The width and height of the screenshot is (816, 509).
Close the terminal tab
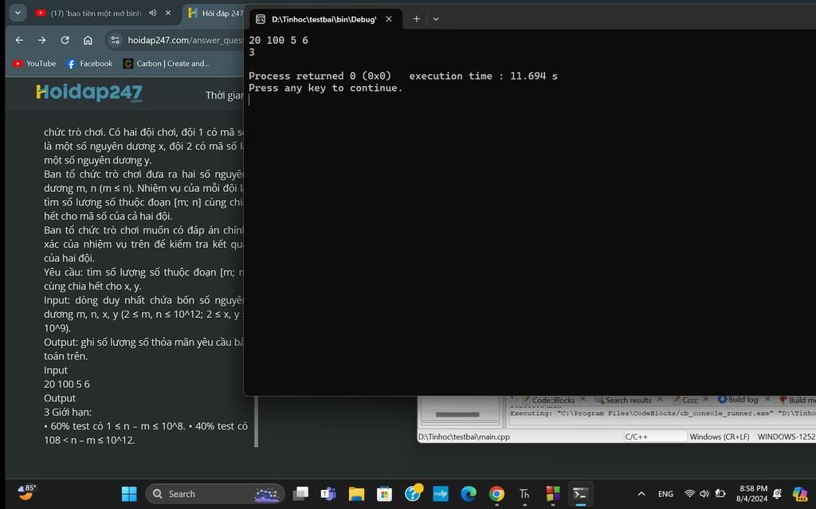pyautogui.click(x=389, y=19)
